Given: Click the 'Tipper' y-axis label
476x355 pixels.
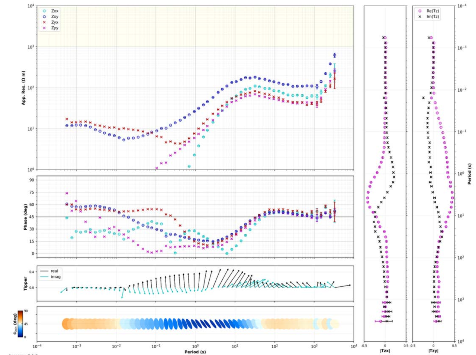Looking at the screenshot, I should 26,283.
